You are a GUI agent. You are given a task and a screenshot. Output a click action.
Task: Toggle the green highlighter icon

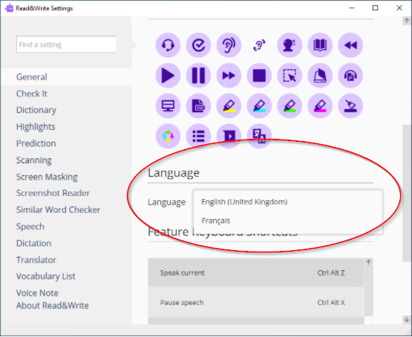tap(290, 106)
